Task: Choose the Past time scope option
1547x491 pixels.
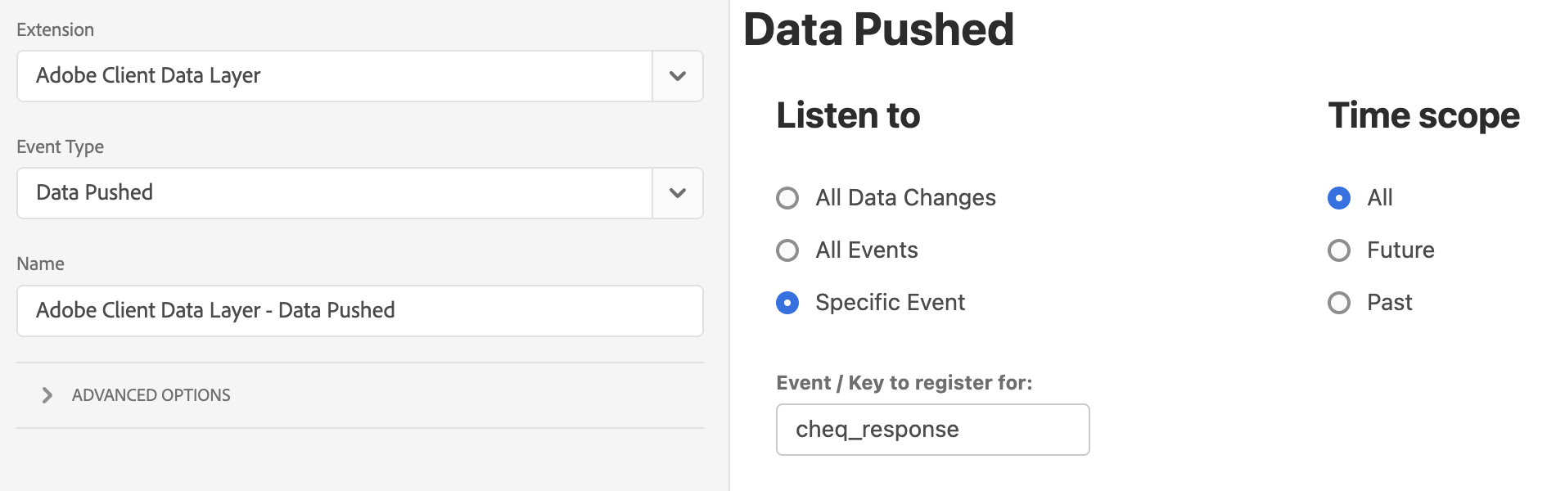Action: point(1339,303)
